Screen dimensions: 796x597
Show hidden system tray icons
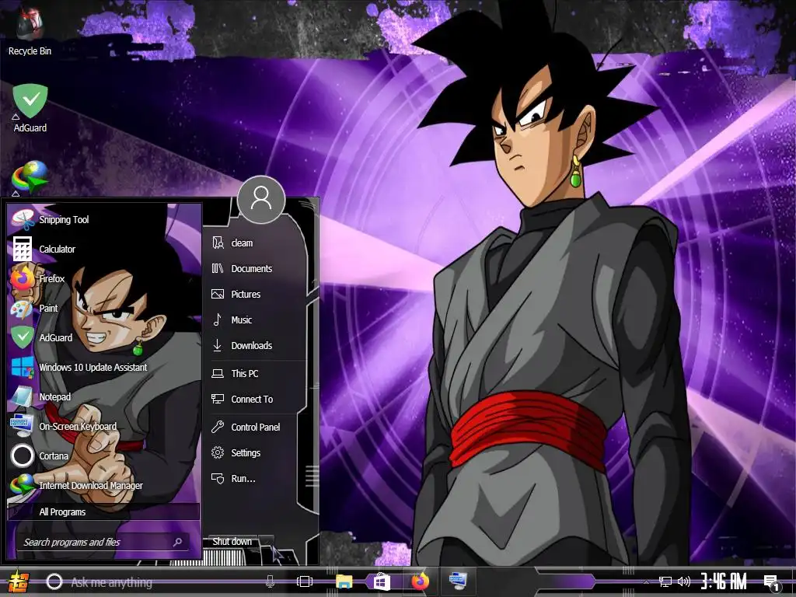(646, 581)
